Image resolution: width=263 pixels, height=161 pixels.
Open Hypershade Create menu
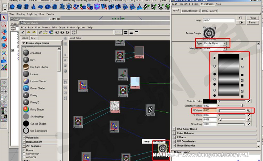pos(46,27)
